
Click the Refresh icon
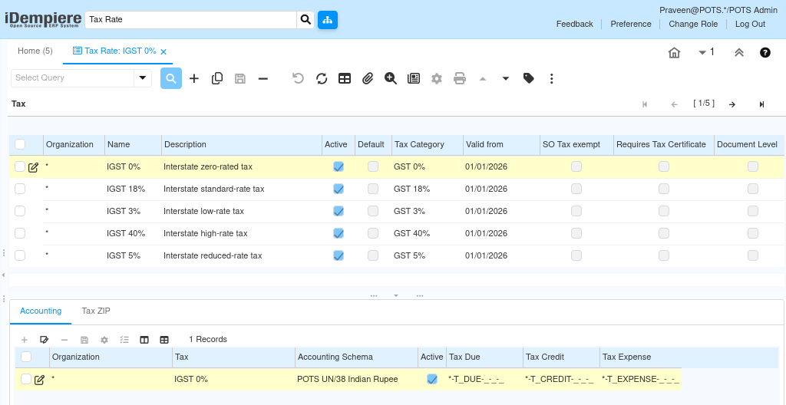pos(322,78)
